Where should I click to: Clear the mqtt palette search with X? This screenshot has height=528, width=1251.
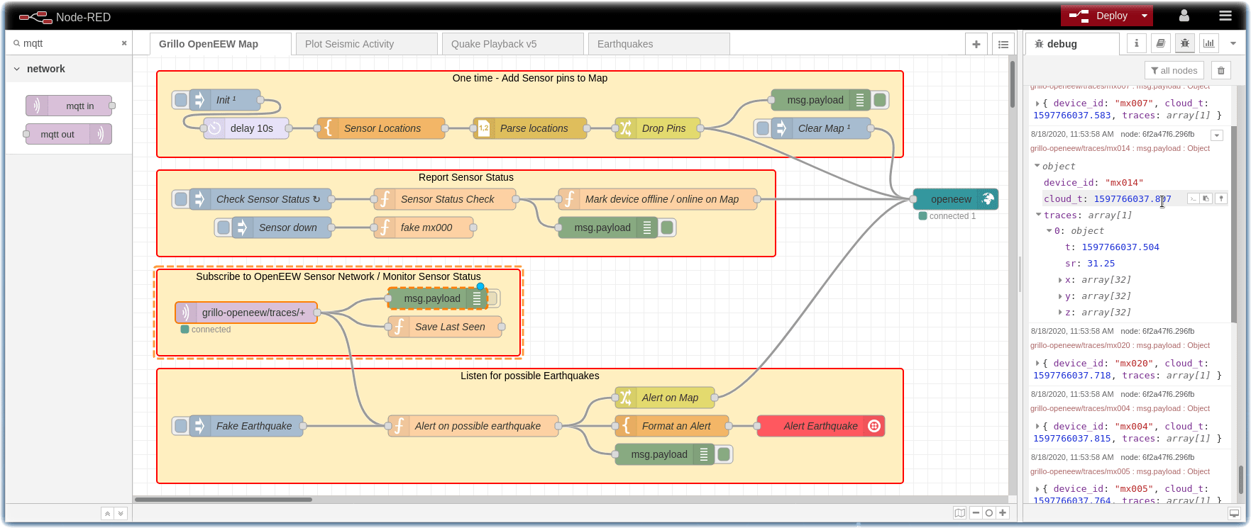[x=124, y=43]
